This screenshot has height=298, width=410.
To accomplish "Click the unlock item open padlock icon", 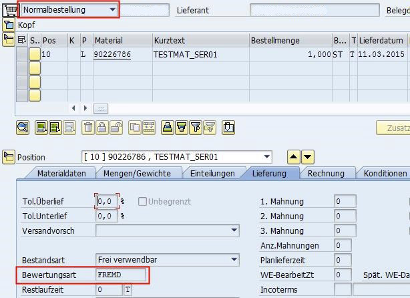I will coord(116,128).
